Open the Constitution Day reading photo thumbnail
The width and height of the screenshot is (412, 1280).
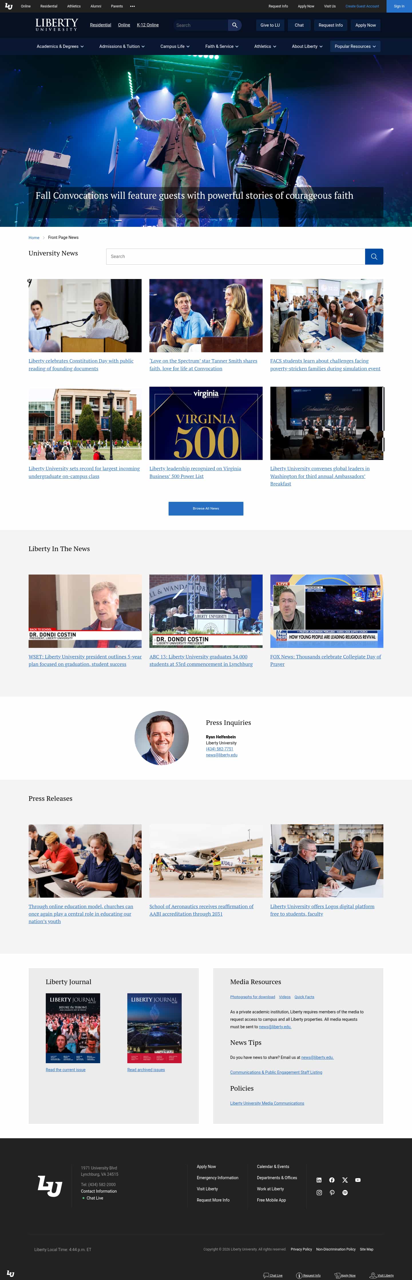(x=85, y=316)
